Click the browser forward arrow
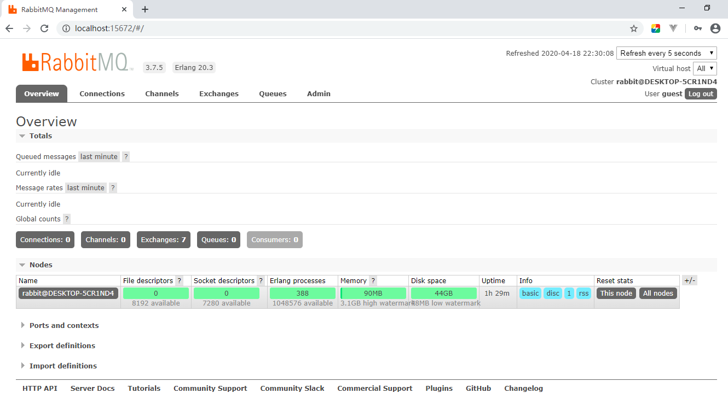 pos(27,28)
